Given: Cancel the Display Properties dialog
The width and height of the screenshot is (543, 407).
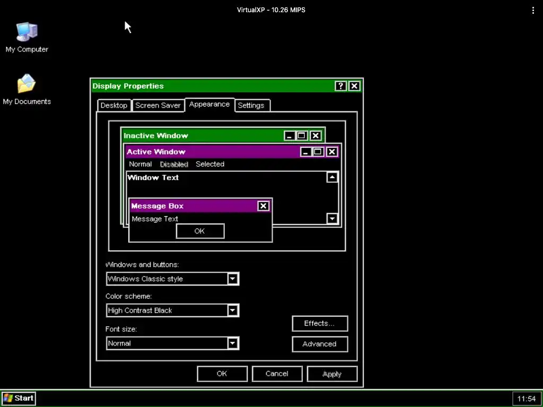Looking at the screenshot, I should tap(277, 374).
